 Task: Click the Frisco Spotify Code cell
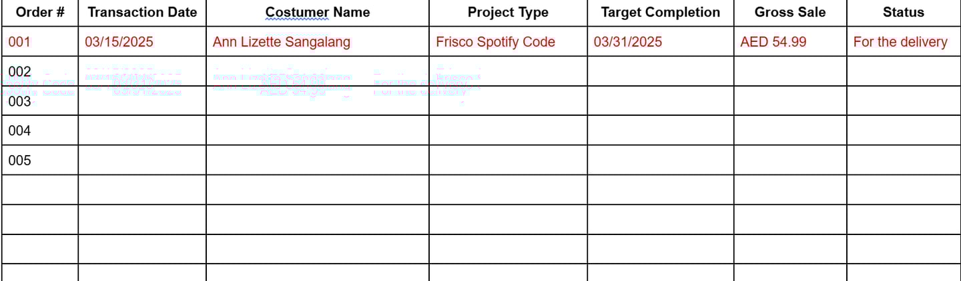click(508, 41)
